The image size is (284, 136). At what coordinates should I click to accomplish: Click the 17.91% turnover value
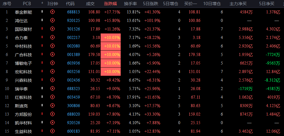133,97
